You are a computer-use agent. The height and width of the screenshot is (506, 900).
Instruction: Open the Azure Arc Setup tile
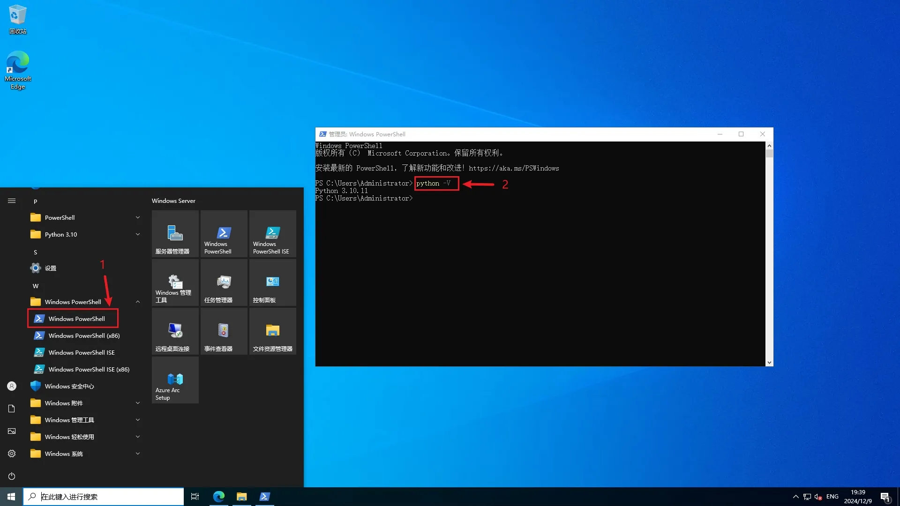pos(175,379)
